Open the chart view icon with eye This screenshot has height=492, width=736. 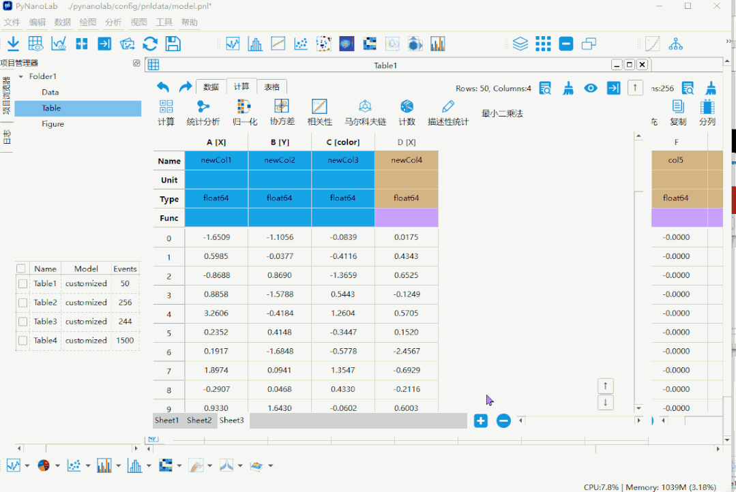[x=59, y=44]
